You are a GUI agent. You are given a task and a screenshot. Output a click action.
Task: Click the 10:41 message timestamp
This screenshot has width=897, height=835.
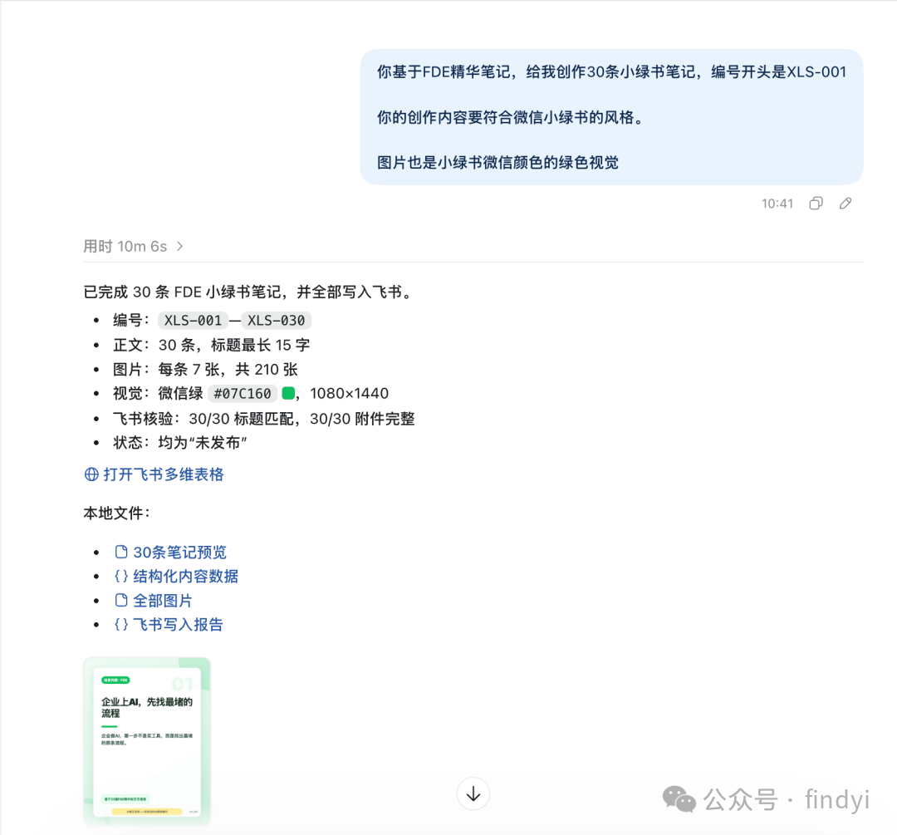point(777,204)
